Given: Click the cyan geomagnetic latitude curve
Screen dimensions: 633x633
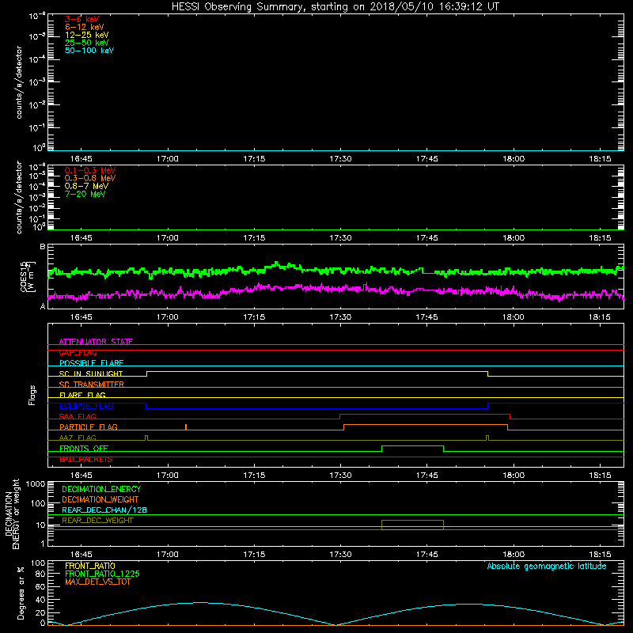Looking at the screenshot, I should [x=335, y=614].
